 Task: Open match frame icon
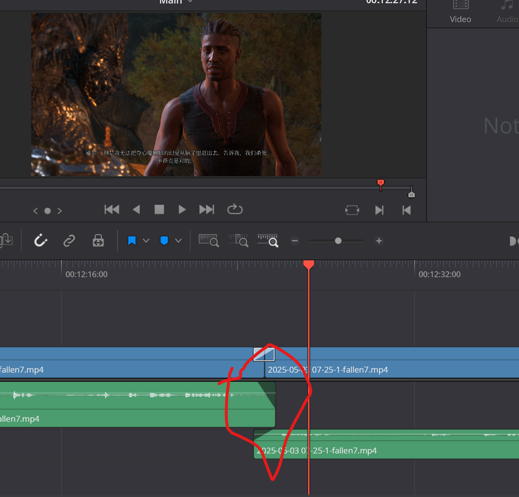coord(352,210)
